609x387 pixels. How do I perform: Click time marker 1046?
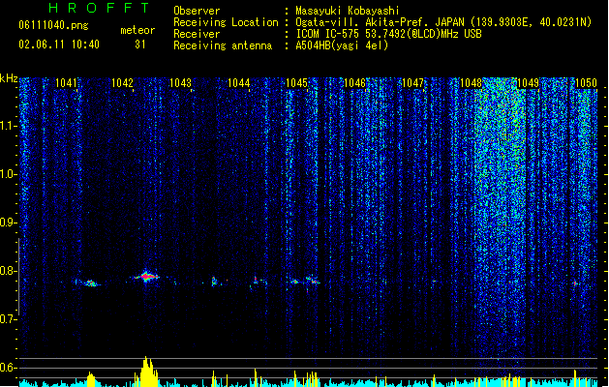coord(354,83)
